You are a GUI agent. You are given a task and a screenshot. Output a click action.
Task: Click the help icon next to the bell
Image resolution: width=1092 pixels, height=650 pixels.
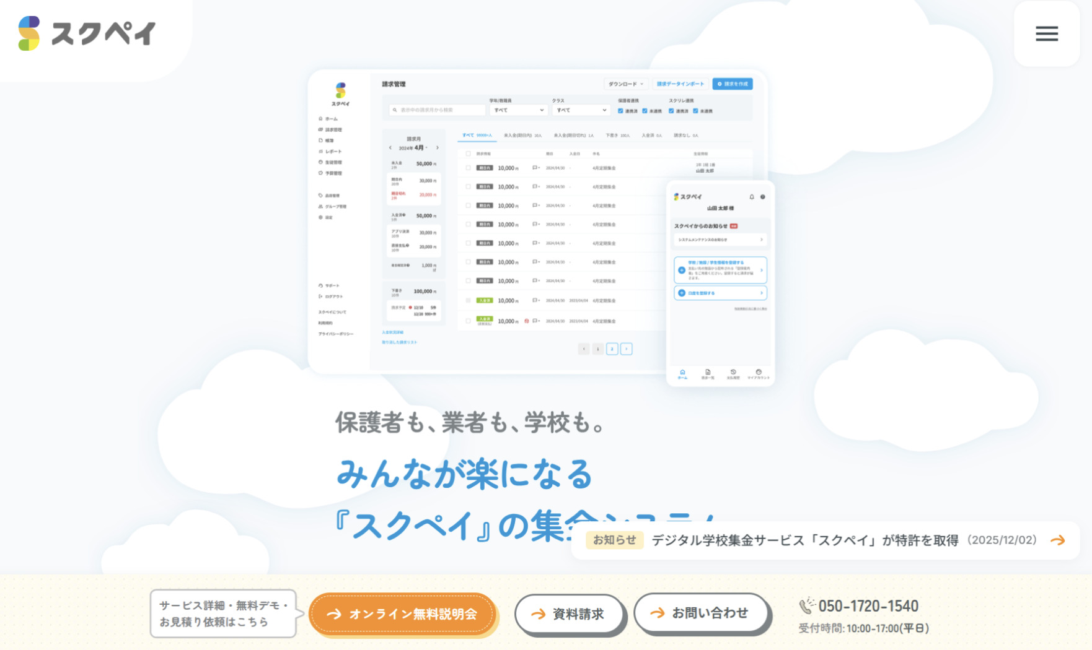[x=763, y=197]
